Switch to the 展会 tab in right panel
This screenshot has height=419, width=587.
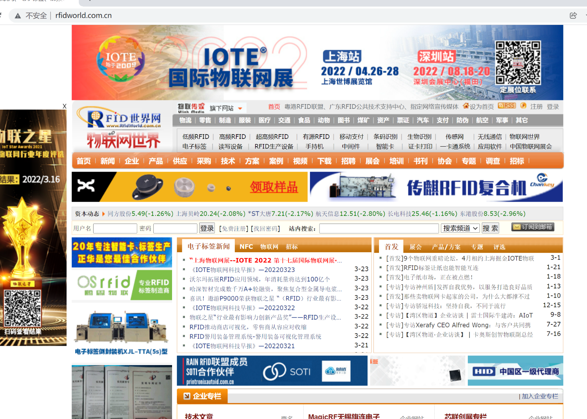(x=416, y=247)
